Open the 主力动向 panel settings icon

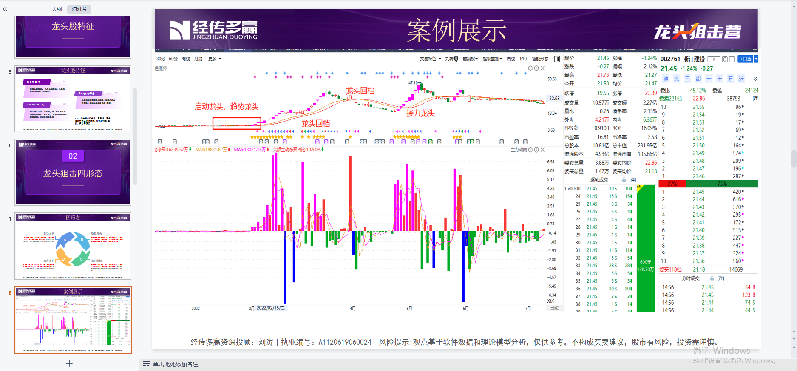coord(530,150)
